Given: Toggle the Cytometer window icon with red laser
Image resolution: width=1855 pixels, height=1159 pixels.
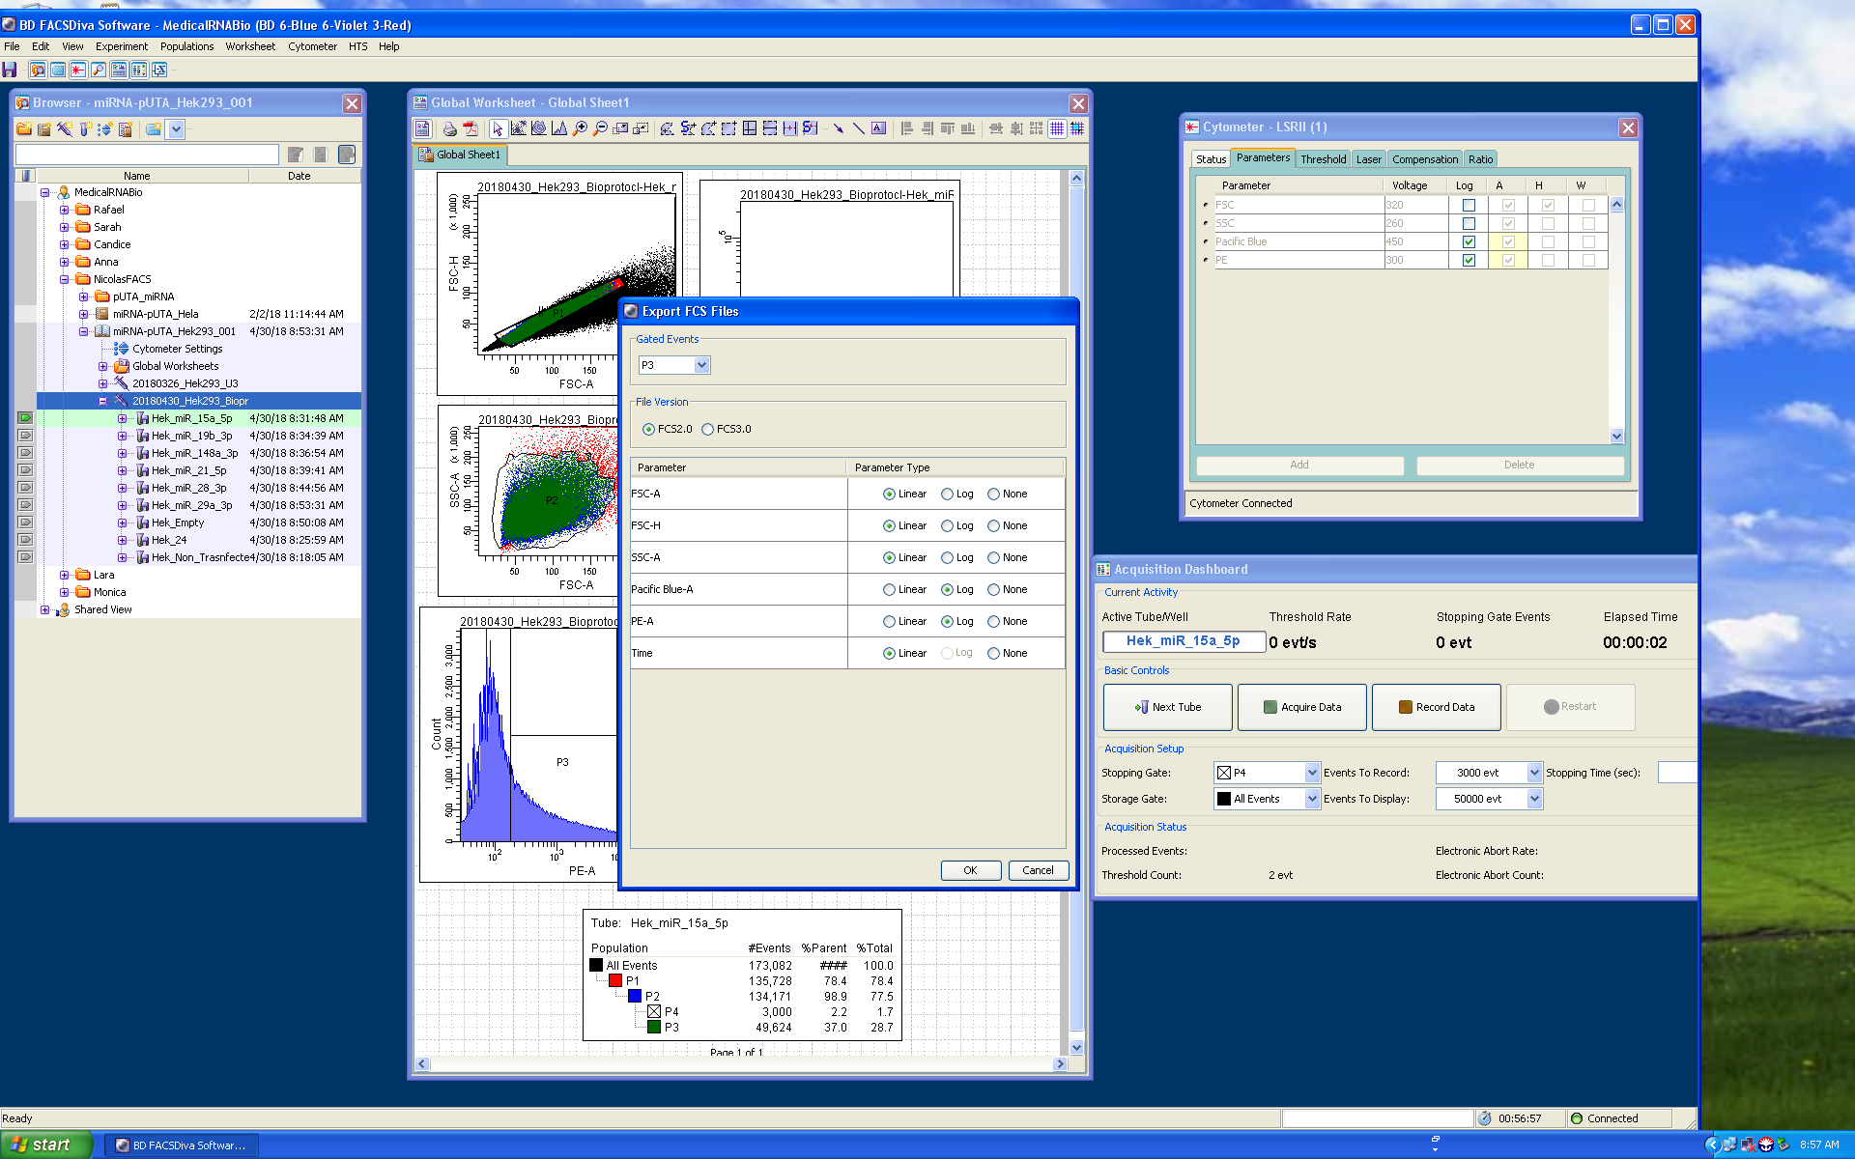Looking at the screenshot, I should point(78,70).
